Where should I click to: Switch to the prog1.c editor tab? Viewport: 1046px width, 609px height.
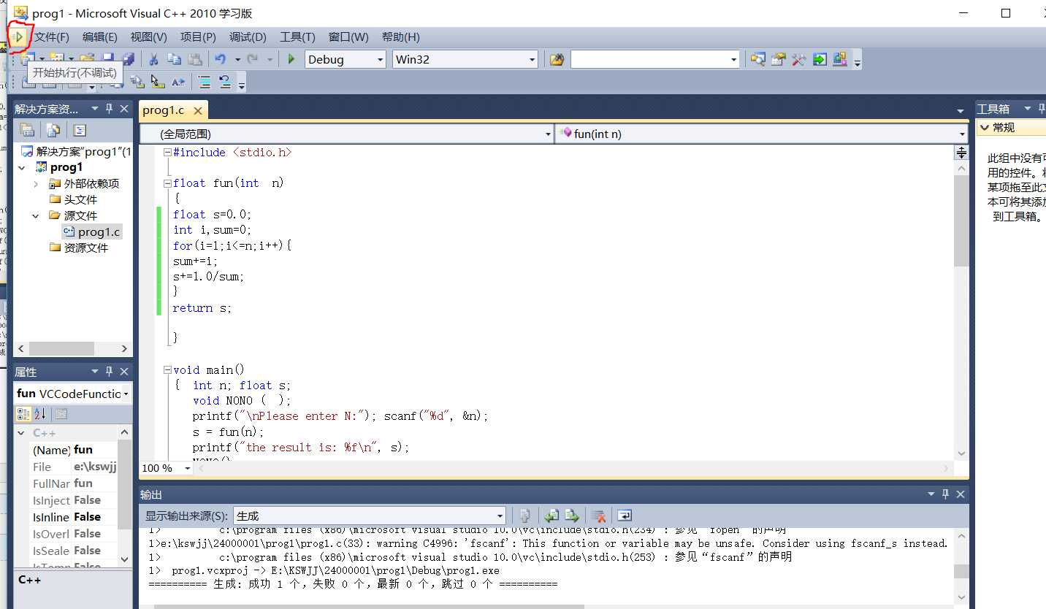coord(164,110)
